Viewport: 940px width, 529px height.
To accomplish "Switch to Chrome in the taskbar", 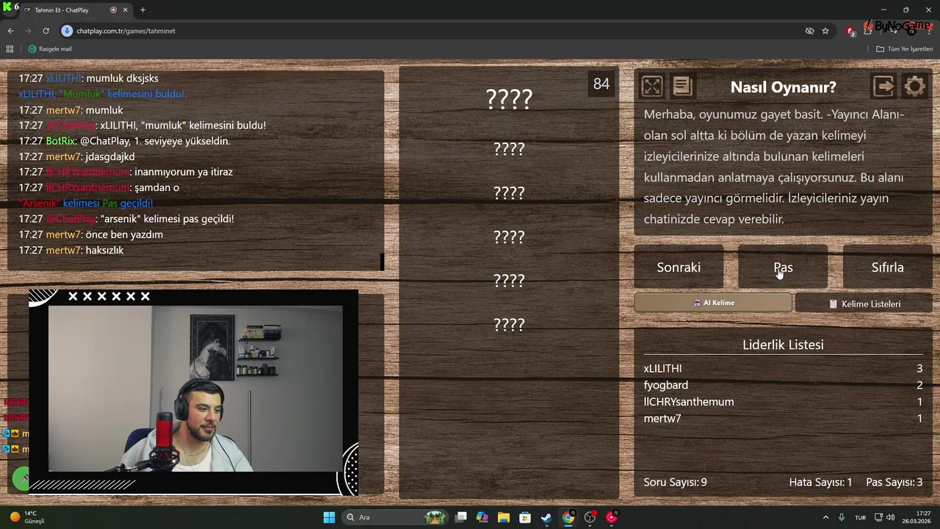I will point(568,517).
